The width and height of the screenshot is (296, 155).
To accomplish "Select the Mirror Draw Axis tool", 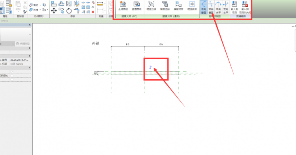I will pyautogui.click(x=77, y=4).
